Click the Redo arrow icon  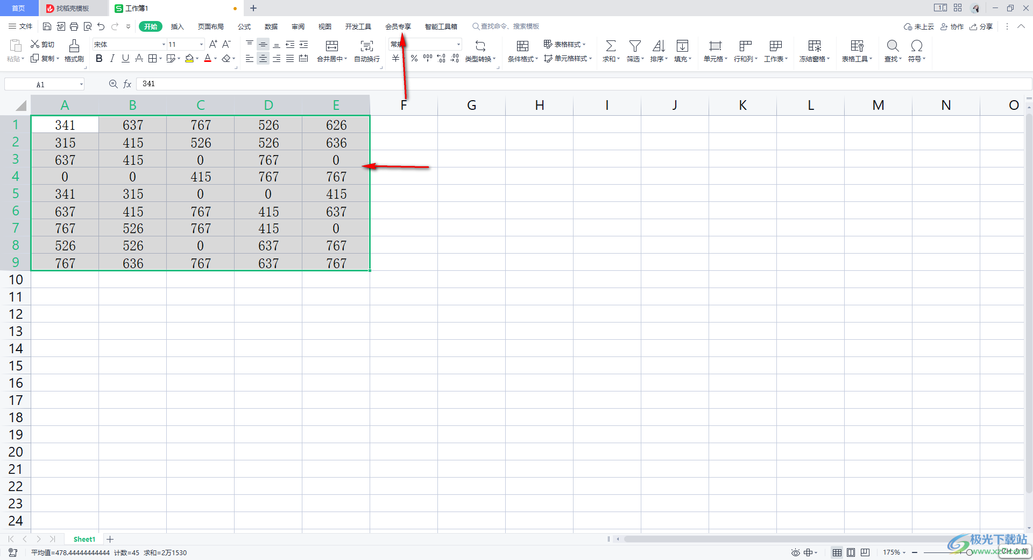(115, 26)
